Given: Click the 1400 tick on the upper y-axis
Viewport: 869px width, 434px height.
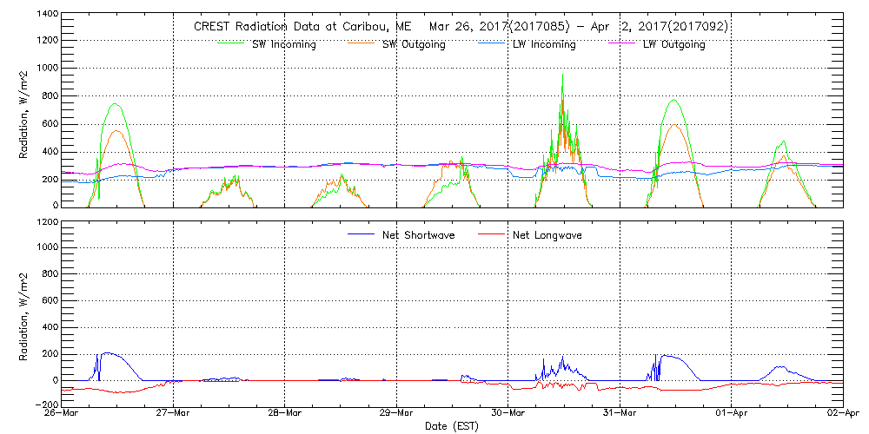Looking at the screenshot, I should pyautogui.click(x=46, y=16).
